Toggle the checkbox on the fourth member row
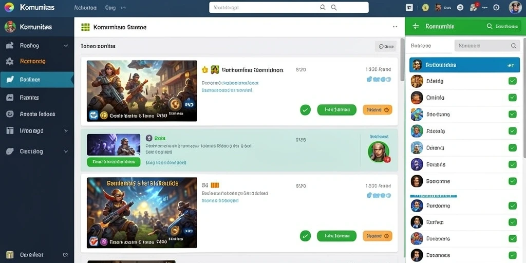The width and height of the screenshot is (526, 263). tap(512, 131)
